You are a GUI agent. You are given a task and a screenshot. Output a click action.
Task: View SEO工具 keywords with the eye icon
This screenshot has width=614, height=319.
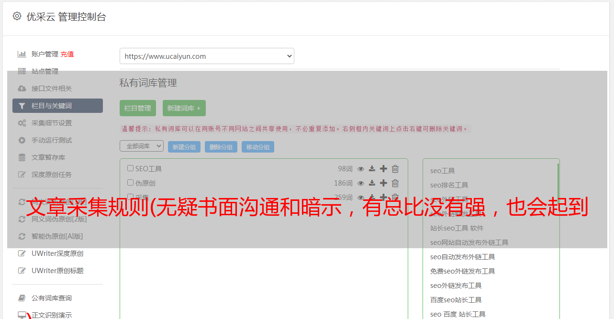[x=361, y=169]
